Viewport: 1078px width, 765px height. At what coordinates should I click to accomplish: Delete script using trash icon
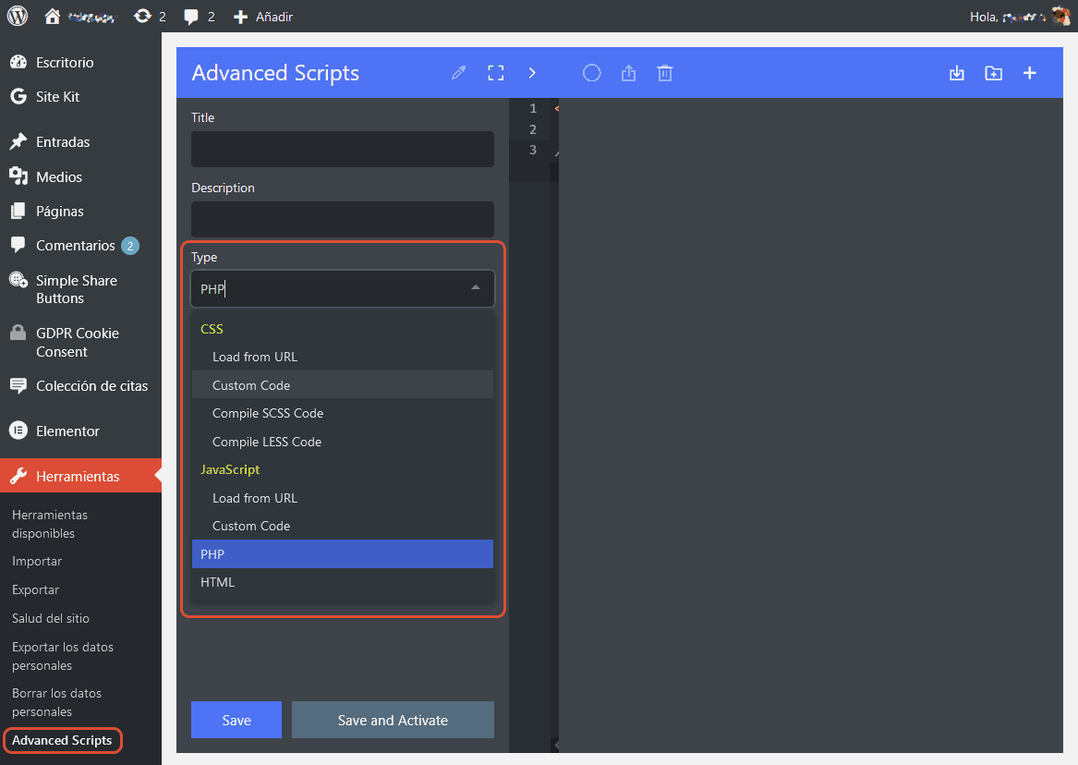[x=664, y=73]
